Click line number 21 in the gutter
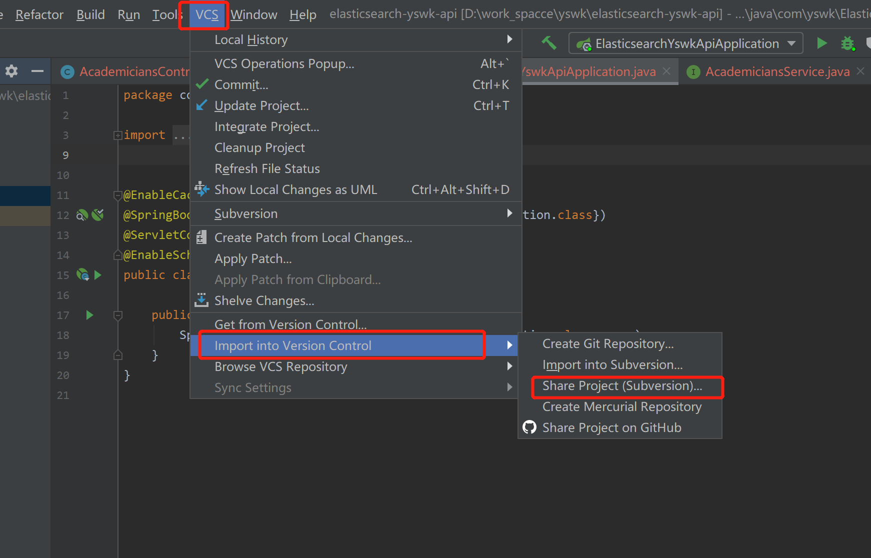The width and height of the screenshot is (871, 558). (63, 395)
